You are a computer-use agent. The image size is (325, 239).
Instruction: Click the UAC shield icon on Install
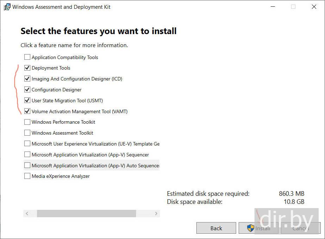point(250,228)
